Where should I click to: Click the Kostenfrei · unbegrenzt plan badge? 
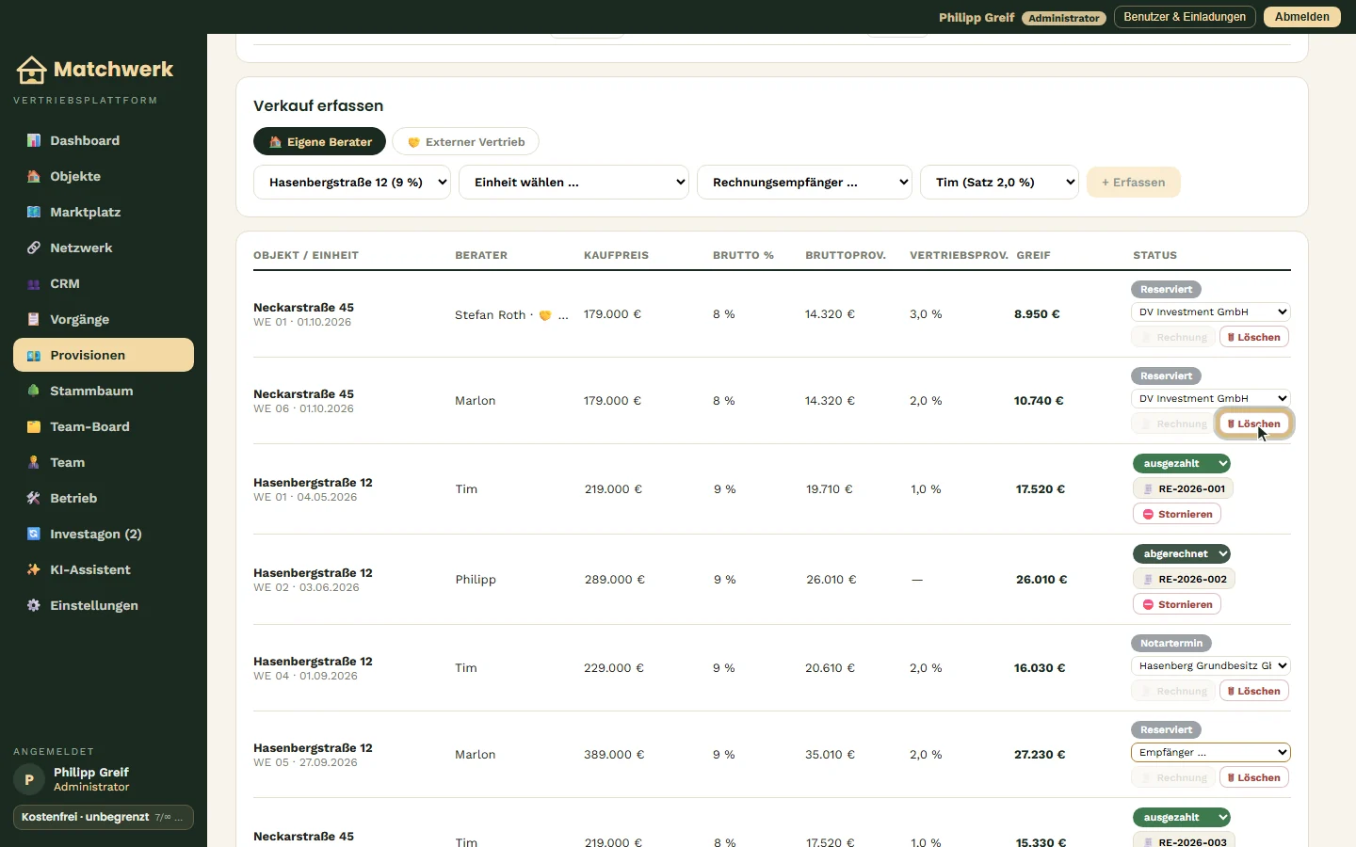coord(104,817)
